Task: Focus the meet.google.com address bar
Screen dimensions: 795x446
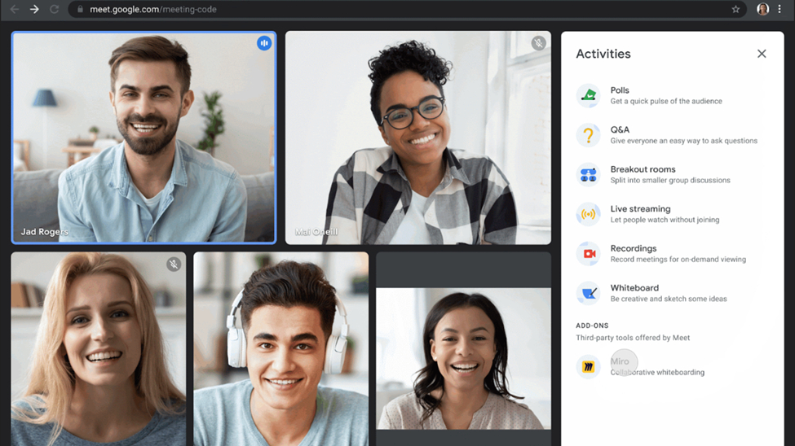Action: point(407,9)
